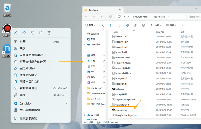Expand the Bandizip submenu
Screen dimensions: 201x129
pyautogui.click(x=41, y=103)
